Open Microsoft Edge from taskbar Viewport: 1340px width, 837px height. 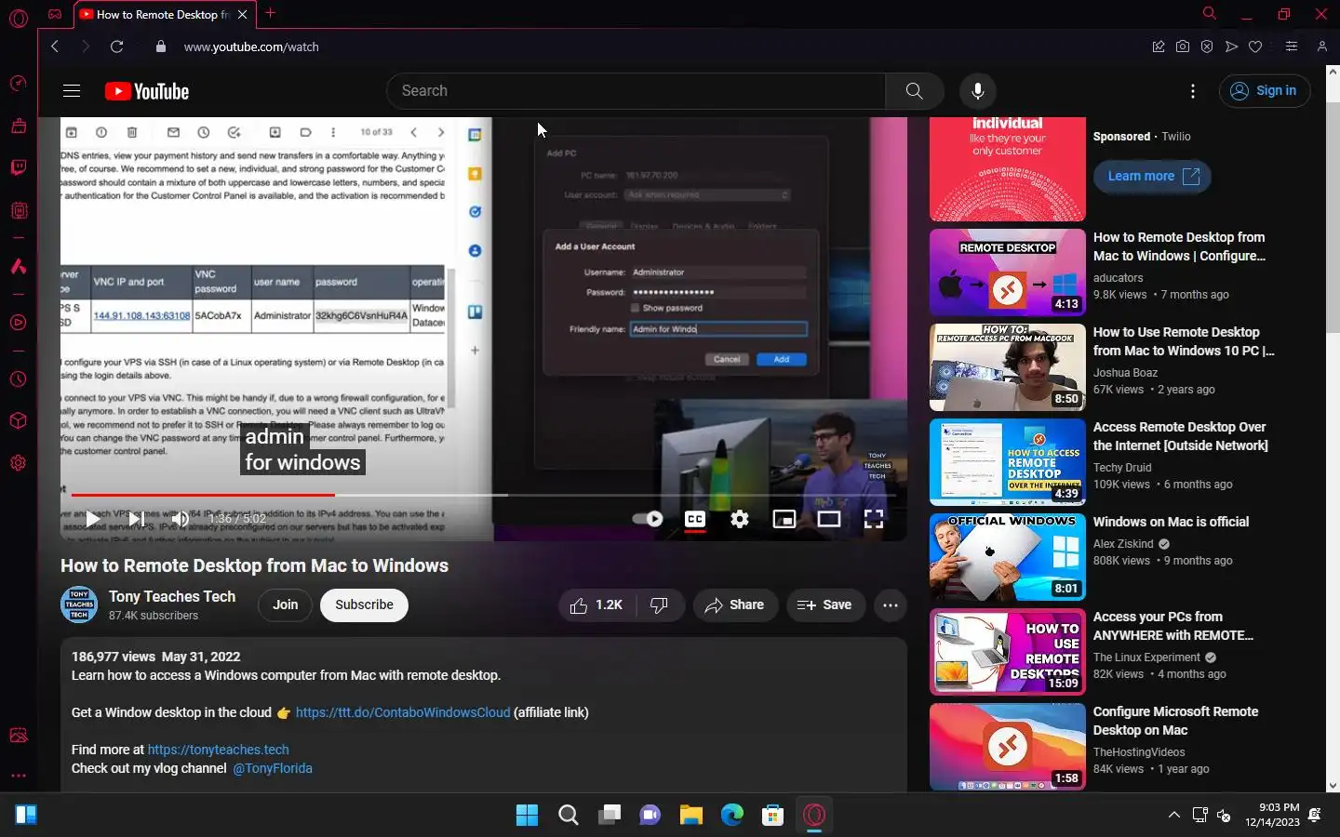tap(732, 816)
